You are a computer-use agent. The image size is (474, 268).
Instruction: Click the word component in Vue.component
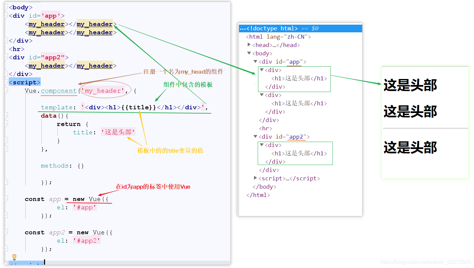coord(59,91)
